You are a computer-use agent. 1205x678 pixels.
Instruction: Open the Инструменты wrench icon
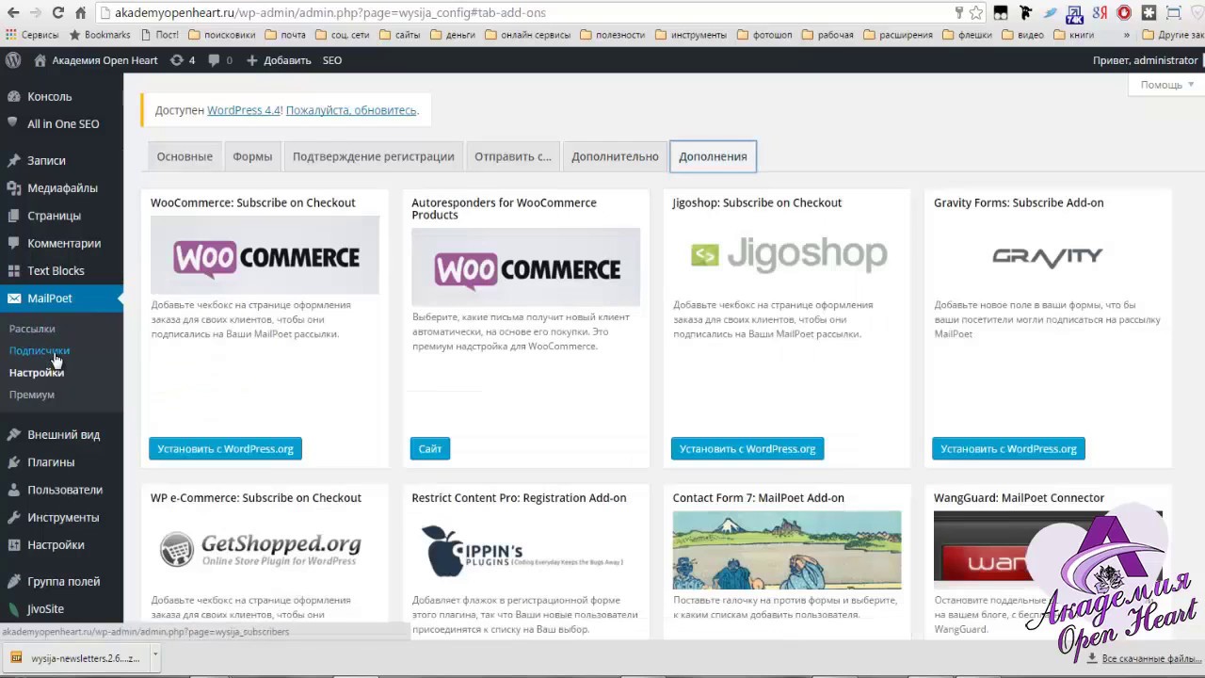pos(13,517)
